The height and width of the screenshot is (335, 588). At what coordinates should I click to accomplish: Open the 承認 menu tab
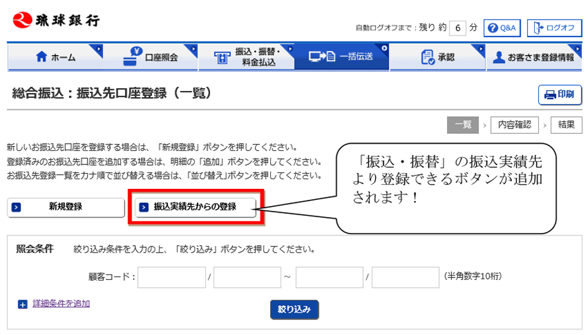coord(437,57)
